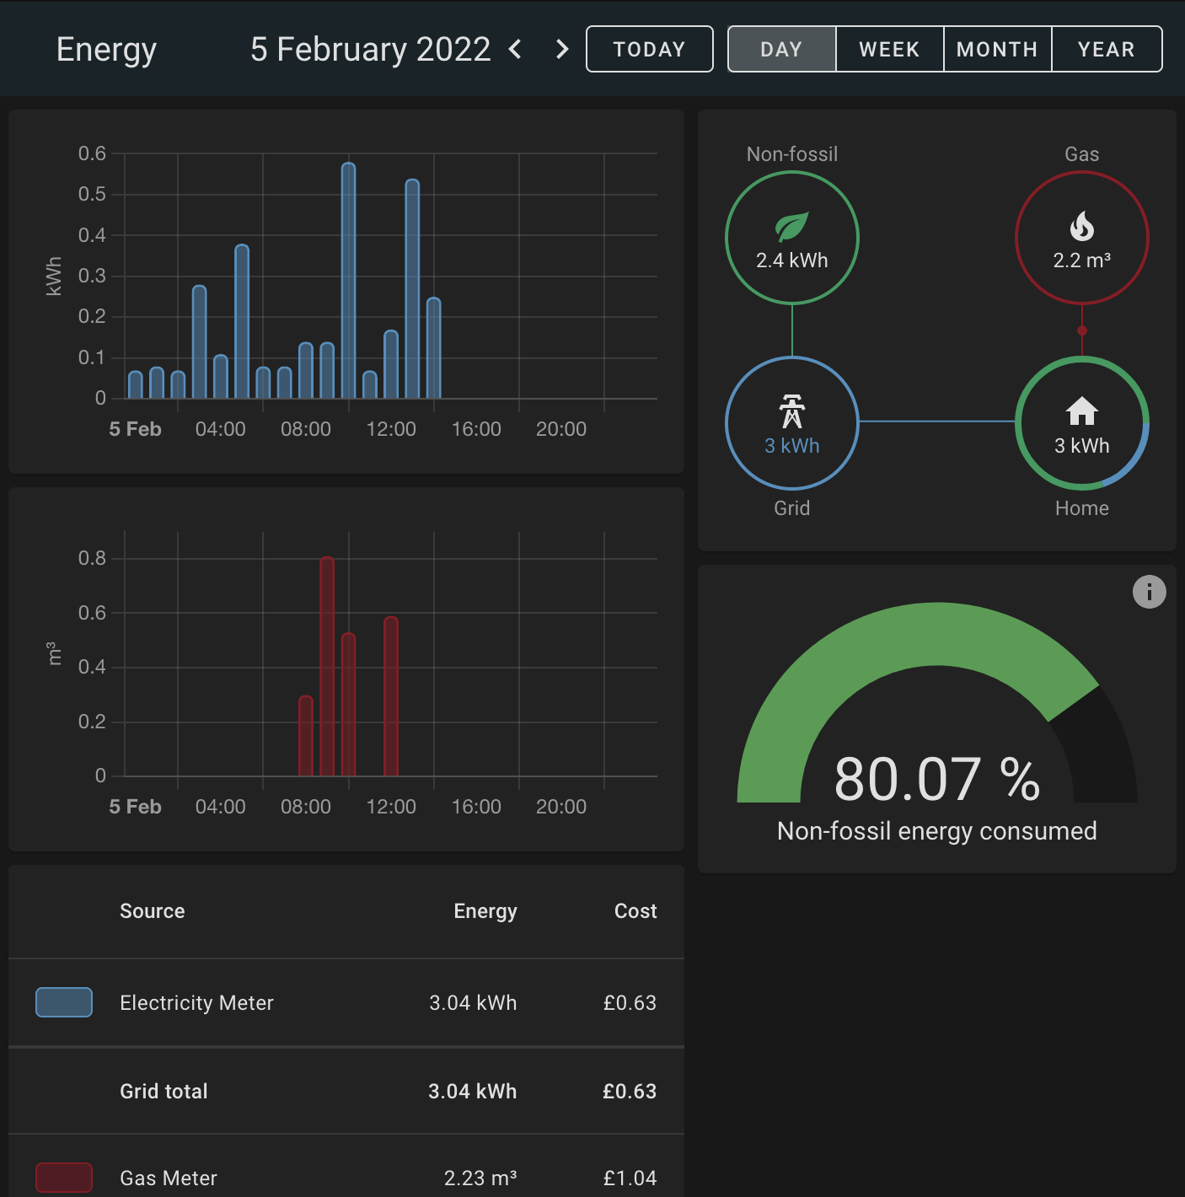The height and width of the screenshot is (1197, 1185).
Task: Click the '80.07 %' gauge value
Action: pos(937,779)
